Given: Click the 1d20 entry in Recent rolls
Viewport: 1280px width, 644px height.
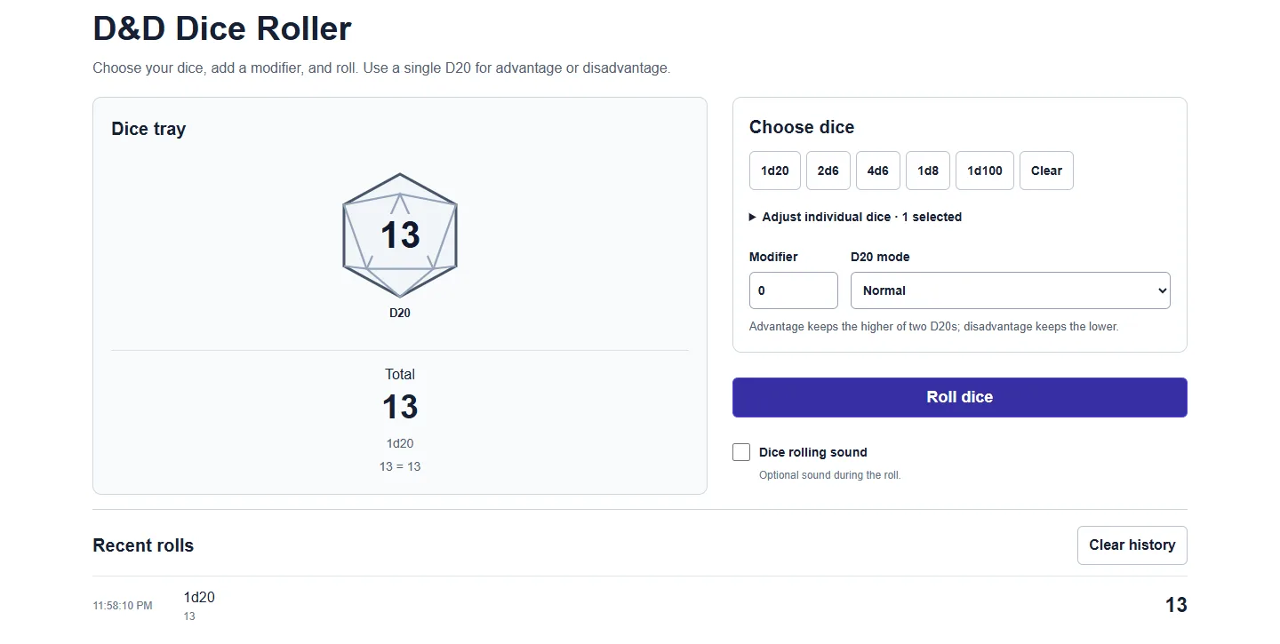Looking at the screenshot, I should (199, 597).
